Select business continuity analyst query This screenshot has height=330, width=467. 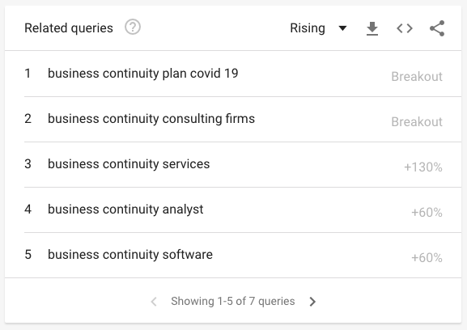tap(125, 209)
